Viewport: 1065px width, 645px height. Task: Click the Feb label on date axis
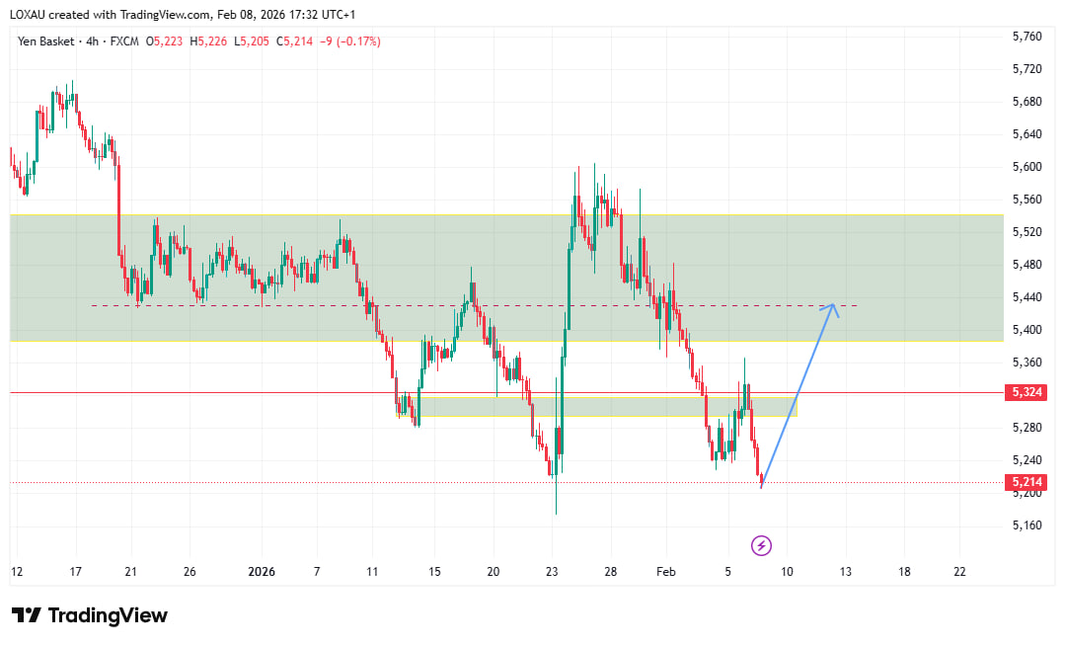click(665, 571)
